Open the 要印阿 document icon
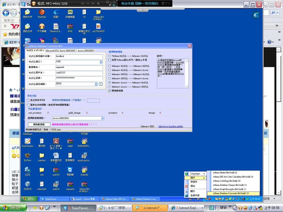This screenshot has height=212, width=283. (x=42, y=143)
